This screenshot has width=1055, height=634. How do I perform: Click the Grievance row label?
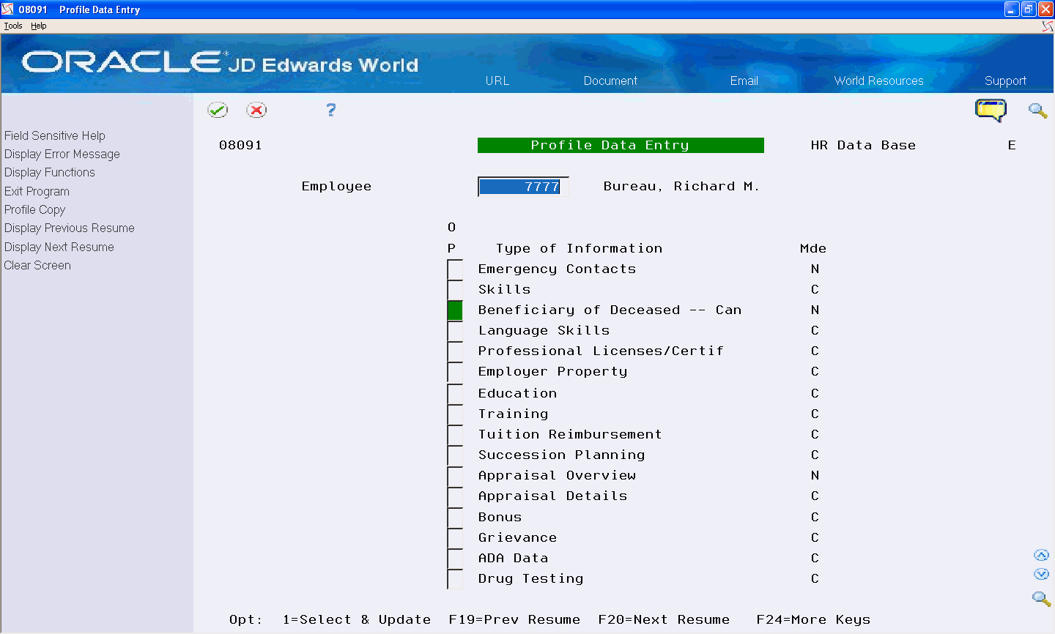click(517, 538)
